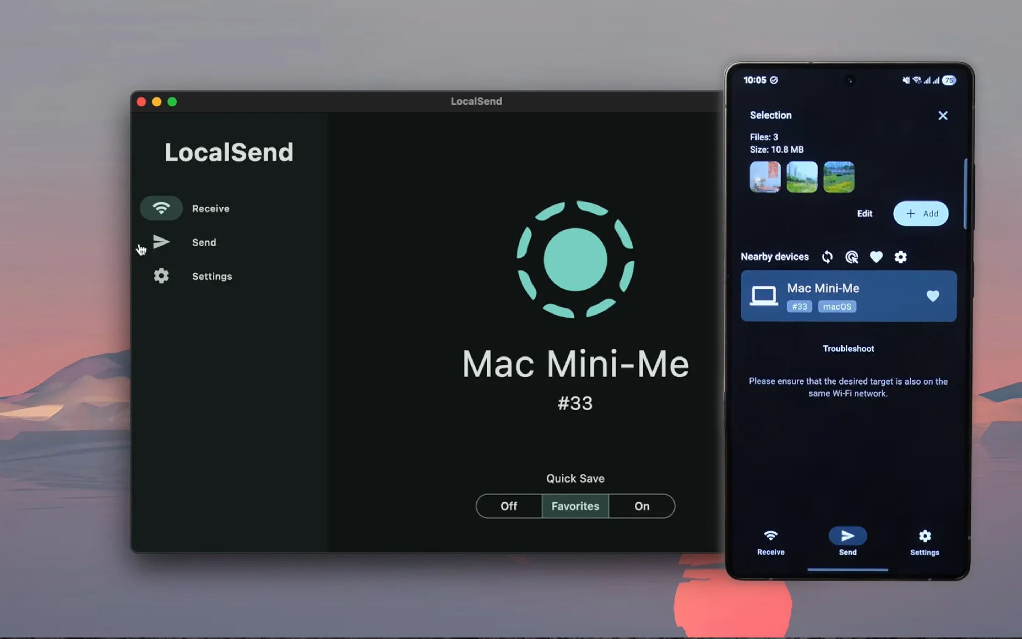Tap the 10:05 clock on the phone
Viewport: 1022px width, 639px height.
tap(754, 80)
